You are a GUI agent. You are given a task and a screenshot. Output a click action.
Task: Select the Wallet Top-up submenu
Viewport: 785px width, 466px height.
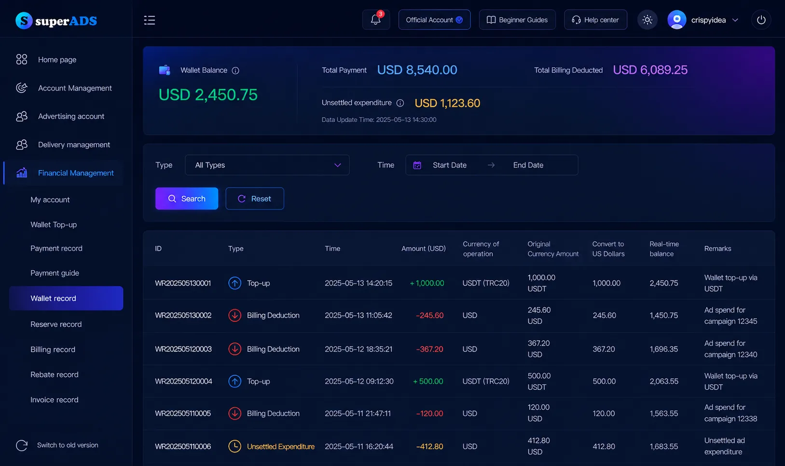pos(54,225)
